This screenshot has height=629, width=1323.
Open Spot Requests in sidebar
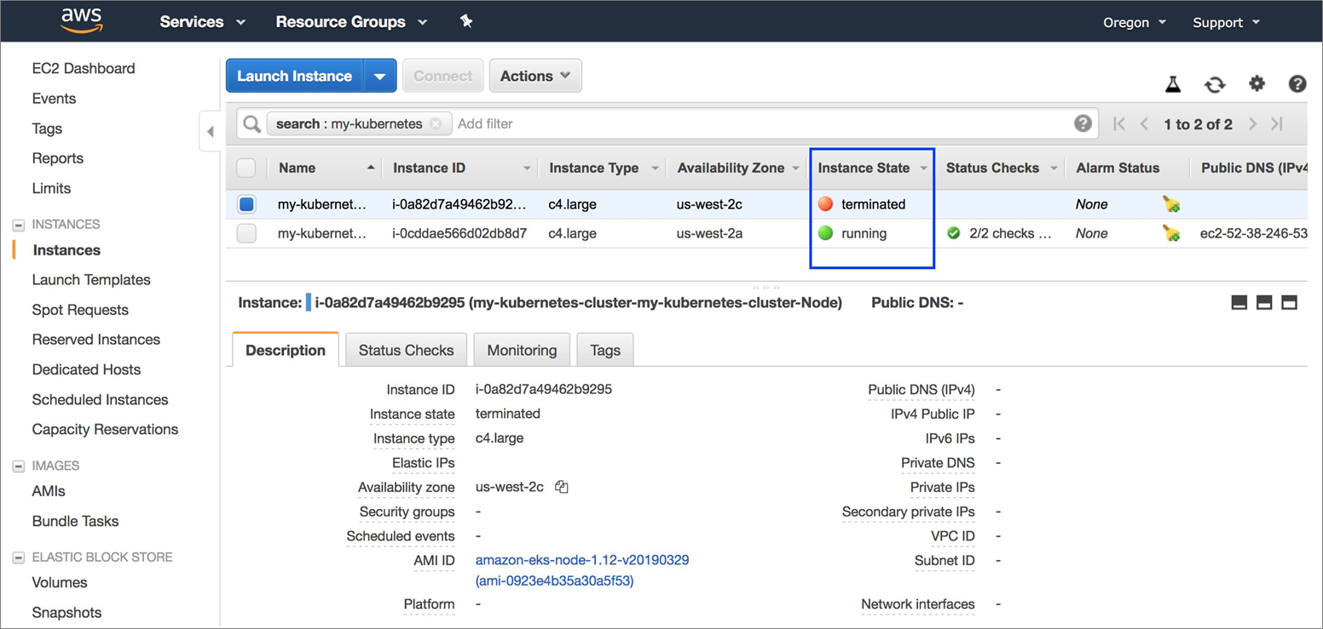click(x=80, y=310)
